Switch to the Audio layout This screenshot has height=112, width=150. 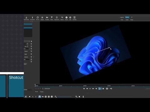(x=127, y=20)
